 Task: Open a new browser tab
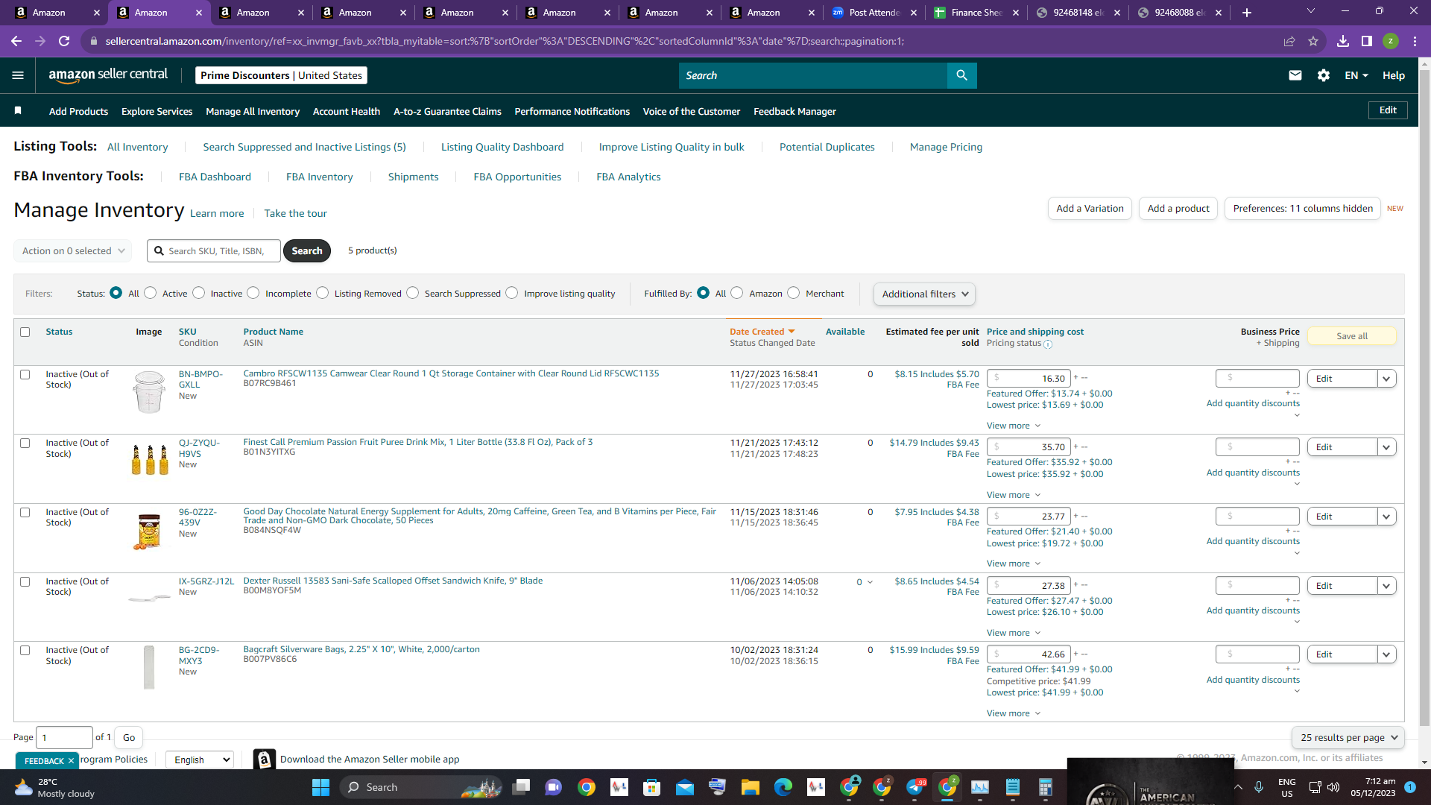click(1247, 13)
